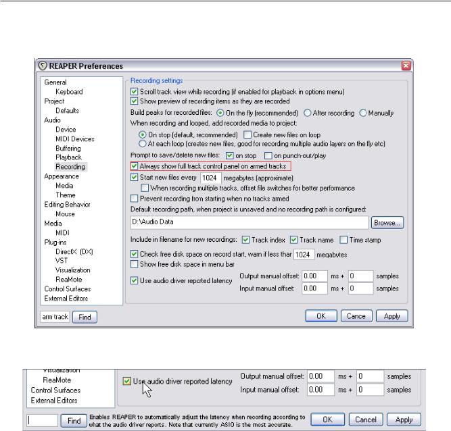Viewport: 451px width, 431px height.
Task: Select Editing Behavior in the tree
Action: 67,205
